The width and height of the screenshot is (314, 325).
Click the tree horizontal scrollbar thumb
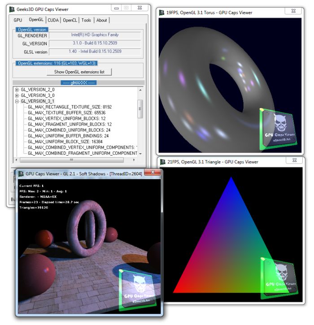click(72, 160)
